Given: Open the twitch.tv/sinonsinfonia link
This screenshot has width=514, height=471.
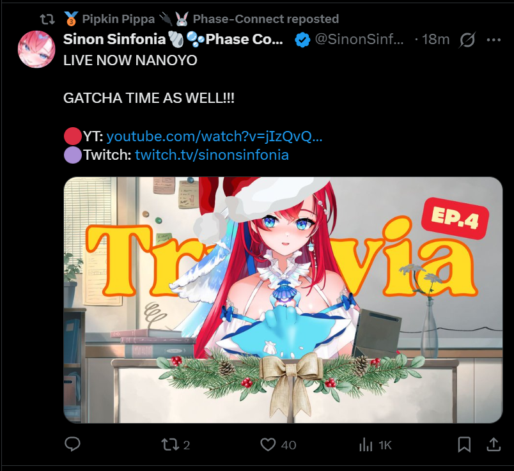Looking at the screenshot, I should point(212,155).
